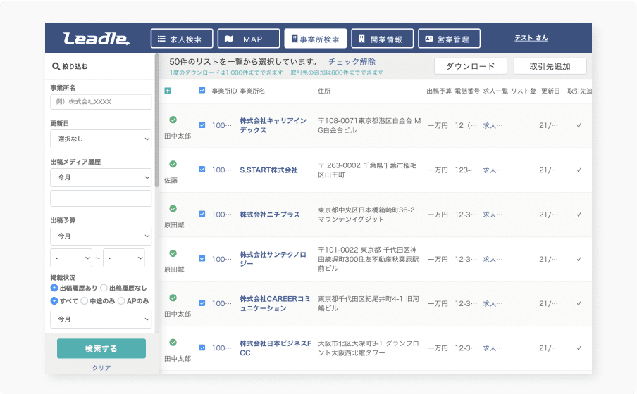Click the 事業所ID column header
Viewport: 637px width, 394px height.
tap(224, 91)
